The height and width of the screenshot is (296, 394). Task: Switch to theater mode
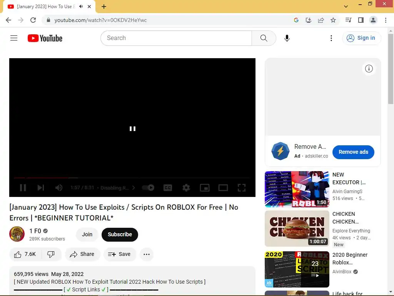pyautogui.click(x=223, y=188)
